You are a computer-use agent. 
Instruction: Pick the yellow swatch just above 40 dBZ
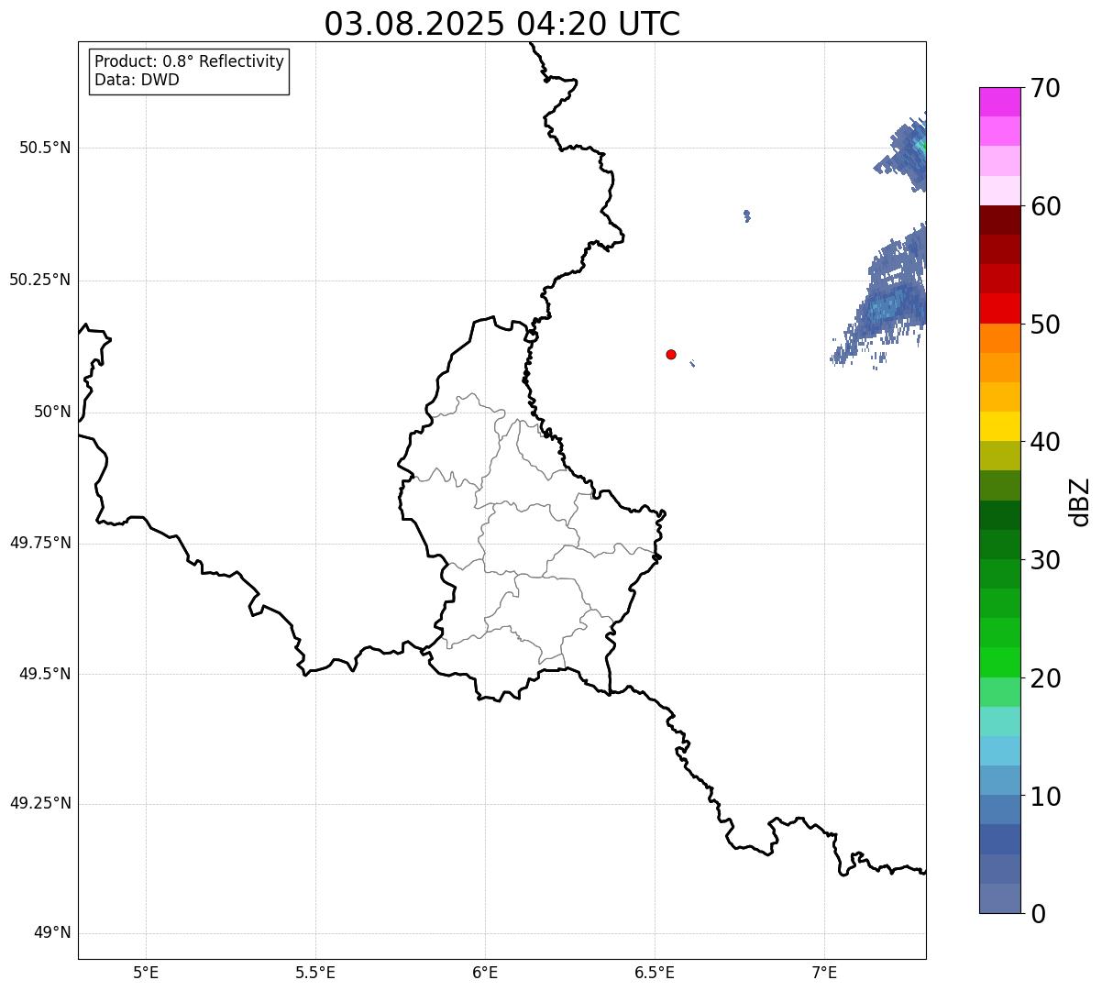999,426
